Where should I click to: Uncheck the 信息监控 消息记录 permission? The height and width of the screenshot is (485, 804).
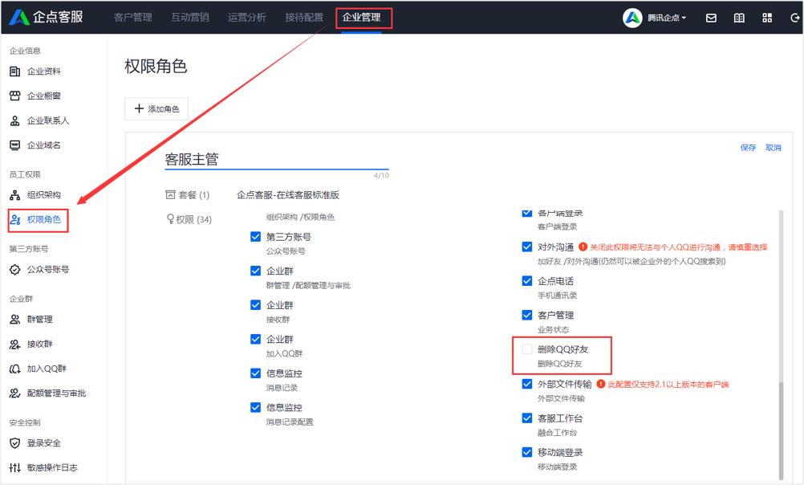tap(258, 374)
